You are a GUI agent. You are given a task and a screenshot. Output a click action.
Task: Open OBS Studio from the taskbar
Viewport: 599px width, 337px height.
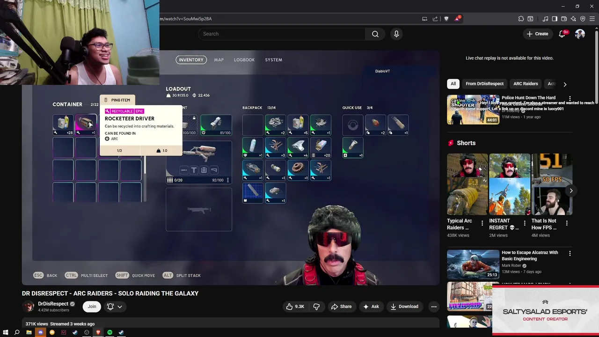click(87, 332)
